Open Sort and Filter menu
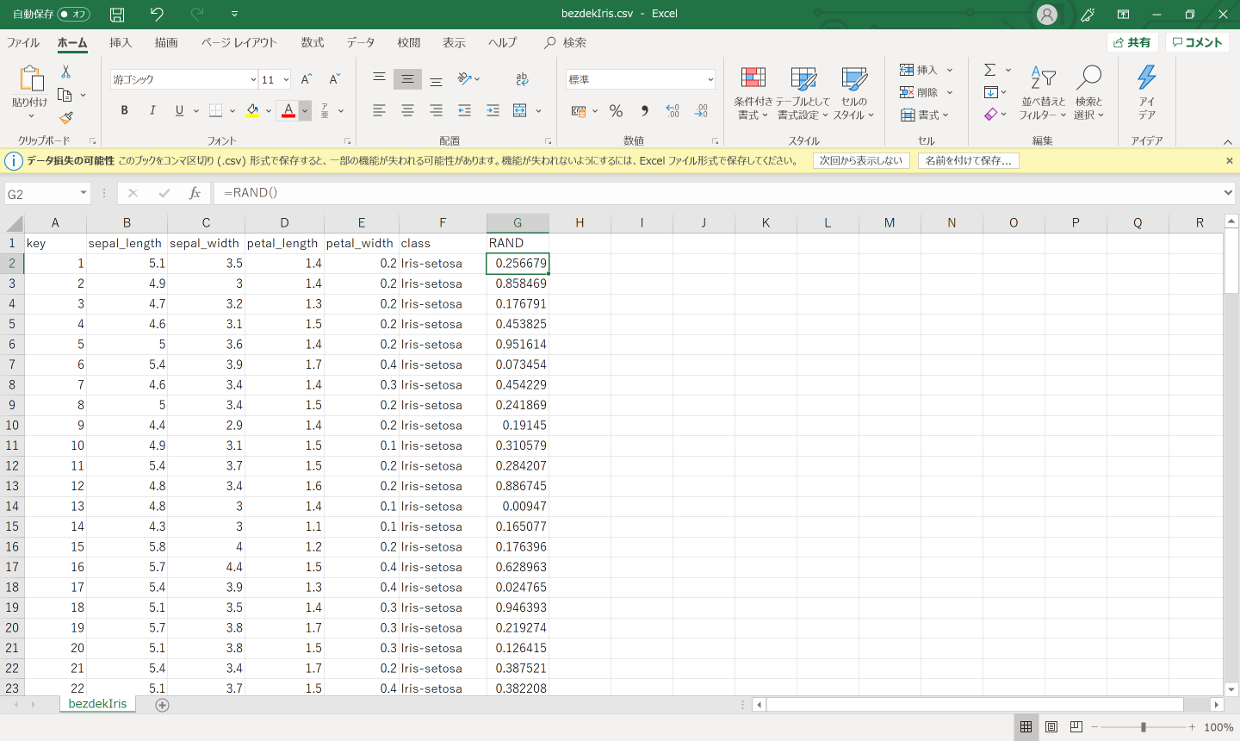Viewport: 1240px width, 741px height. [x=1043, y=93]
